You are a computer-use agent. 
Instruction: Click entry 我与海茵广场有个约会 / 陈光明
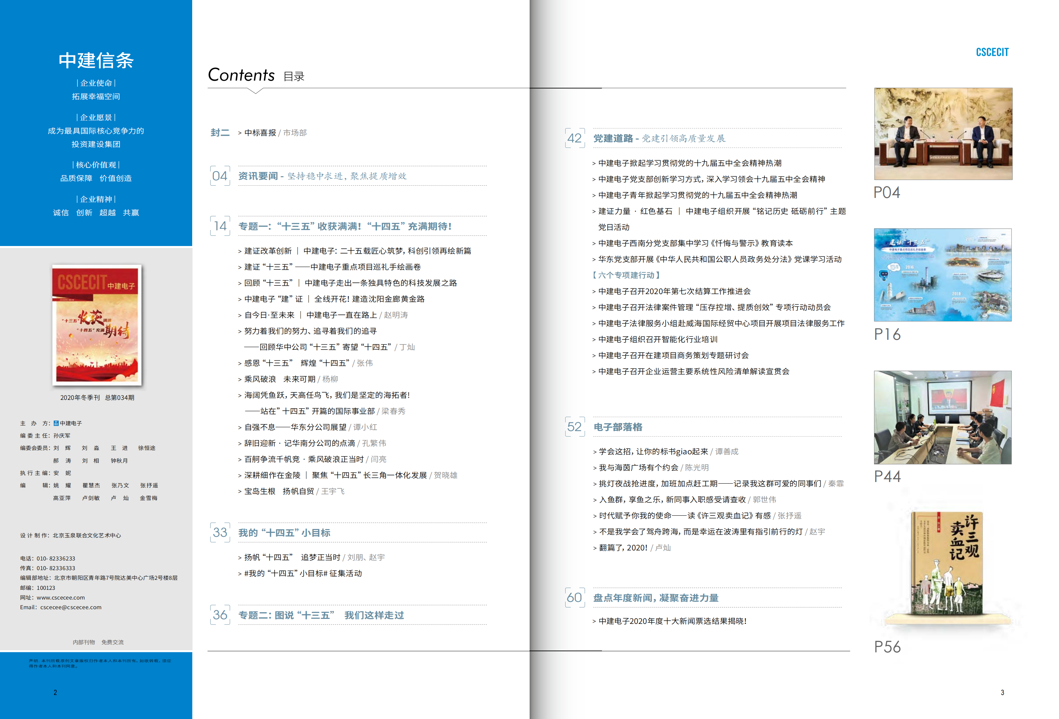pos(651,467)
